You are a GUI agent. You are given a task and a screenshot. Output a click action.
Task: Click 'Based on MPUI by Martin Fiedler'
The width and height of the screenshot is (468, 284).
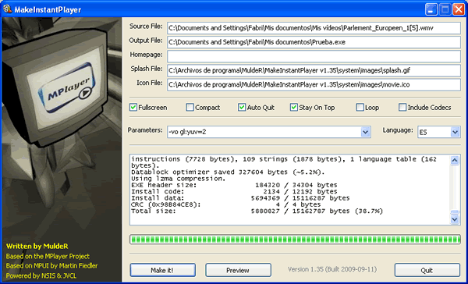(x=51, y=266)
